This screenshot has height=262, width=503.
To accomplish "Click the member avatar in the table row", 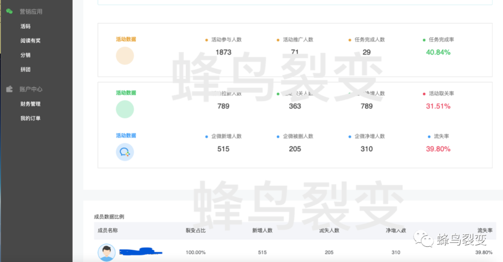I will click(107, 252).
